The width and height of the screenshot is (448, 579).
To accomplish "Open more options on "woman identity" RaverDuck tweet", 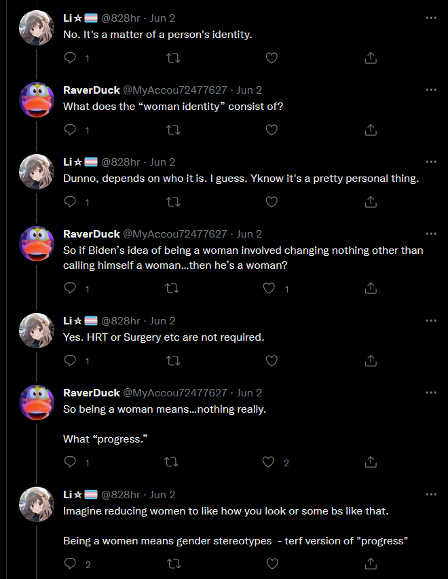I will coord(431,90).
